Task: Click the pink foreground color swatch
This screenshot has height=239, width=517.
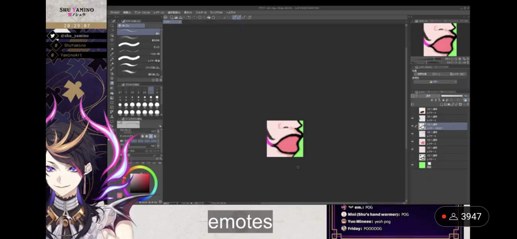Action: [119, 195]
